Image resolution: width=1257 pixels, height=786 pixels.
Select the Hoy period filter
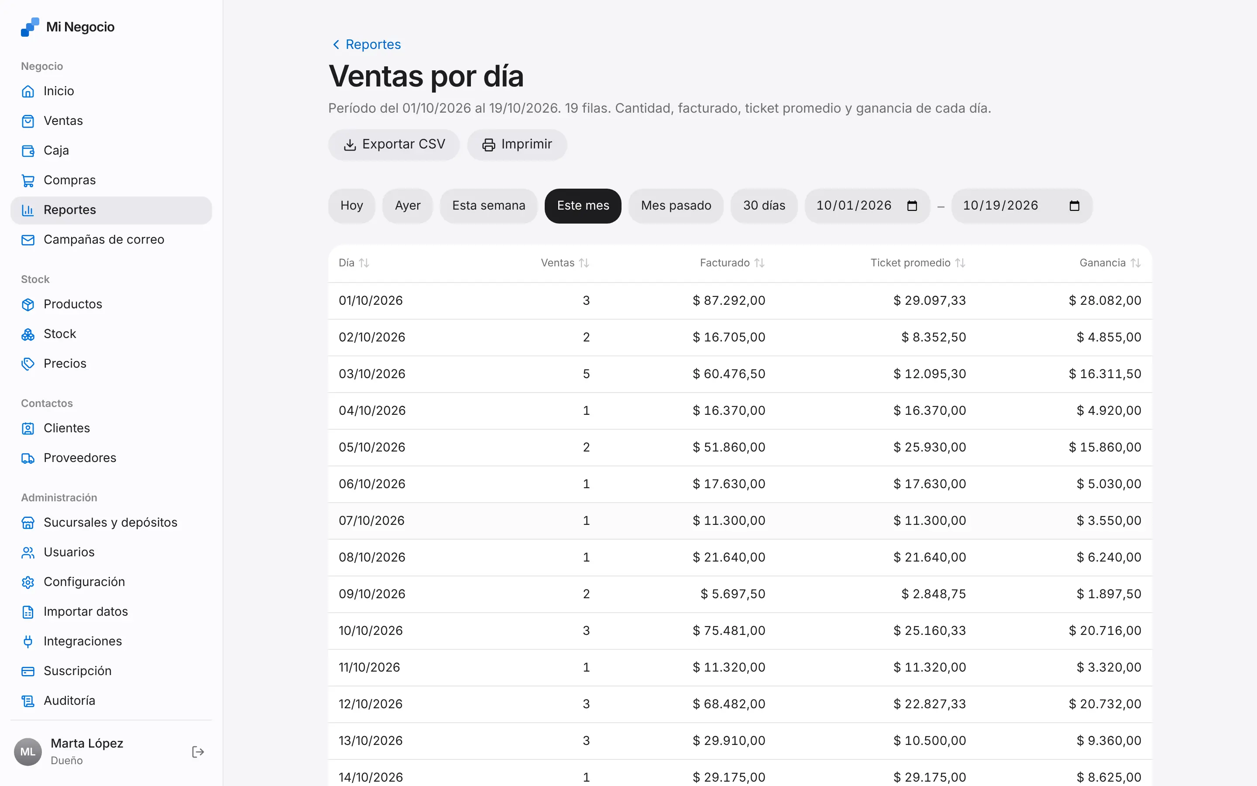(352, 206)
